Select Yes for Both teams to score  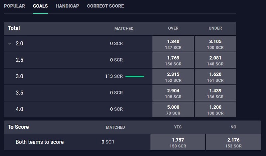point(178,142)
